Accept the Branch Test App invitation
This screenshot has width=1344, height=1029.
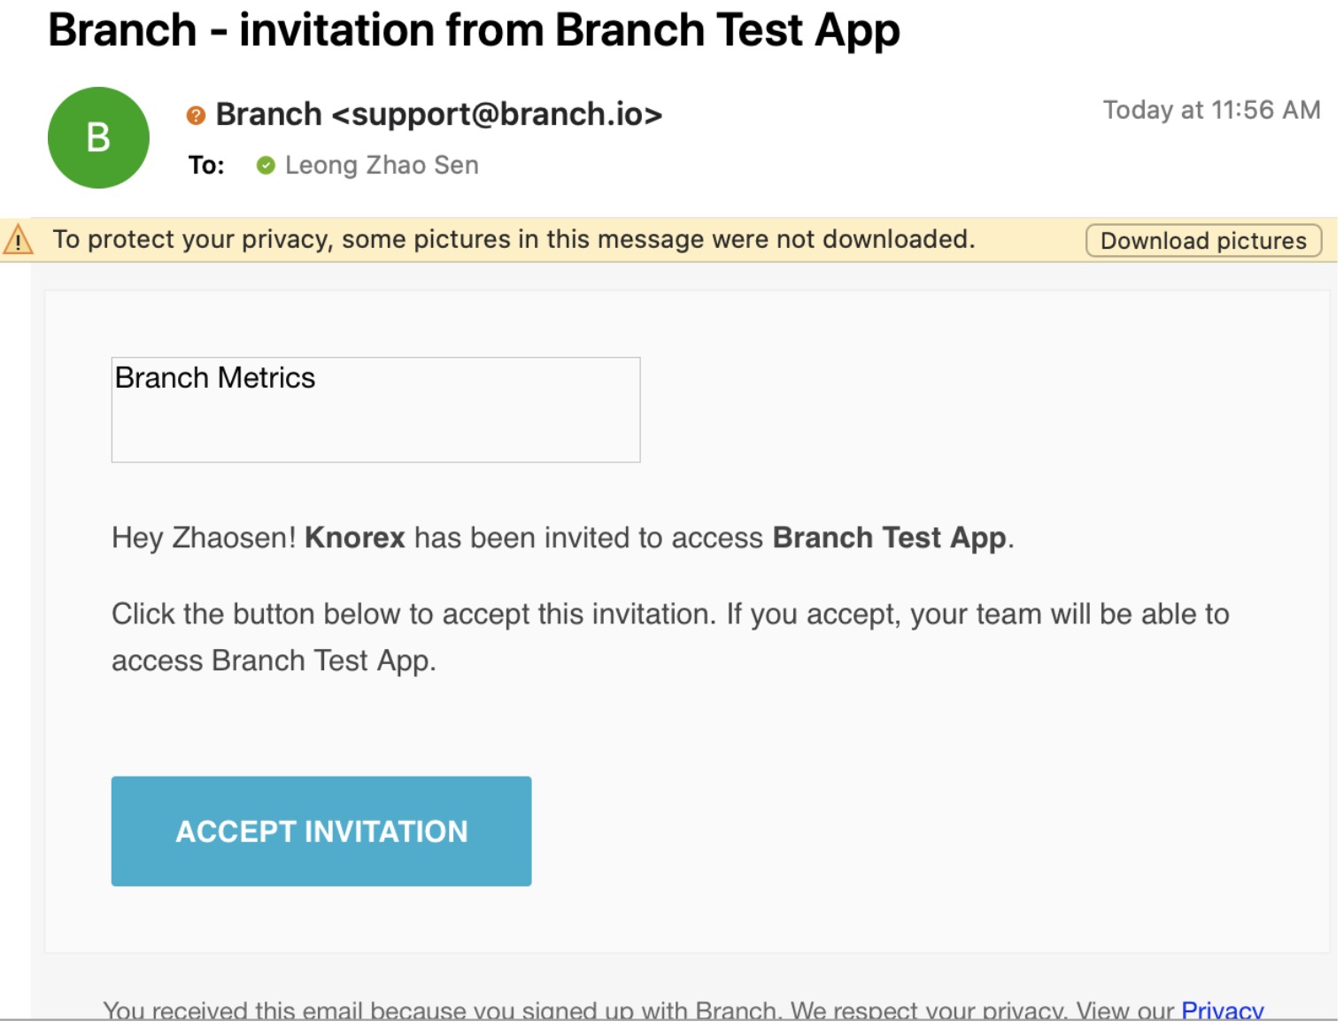[x=321, y=831]
